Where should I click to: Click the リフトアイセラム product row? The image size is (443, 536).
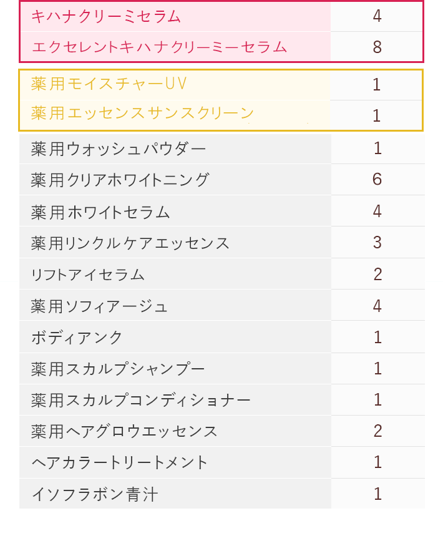[222, 274]
